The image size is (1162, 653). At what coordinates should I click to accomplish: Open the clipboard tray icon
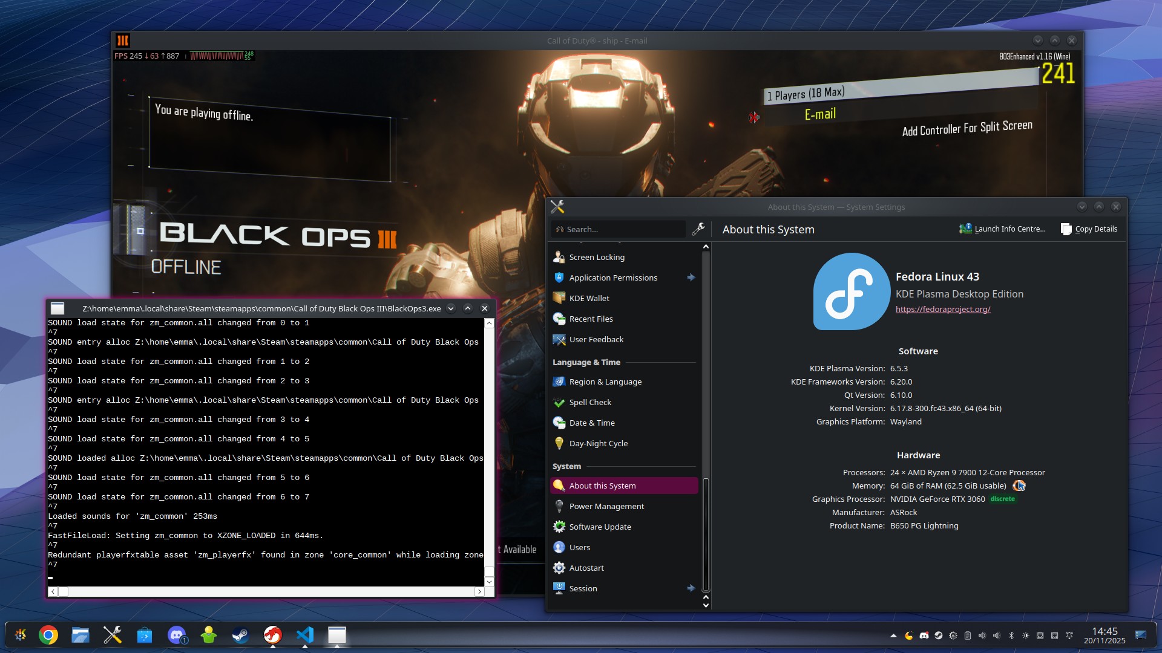pos(967,635)
